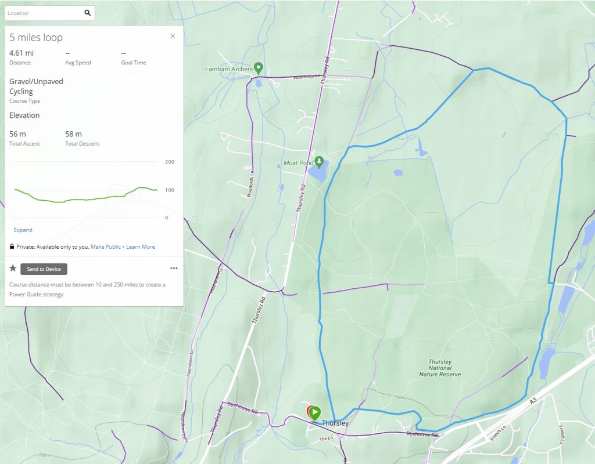
Task: Click the green course start marker
Action: click(x=315, y=413)
